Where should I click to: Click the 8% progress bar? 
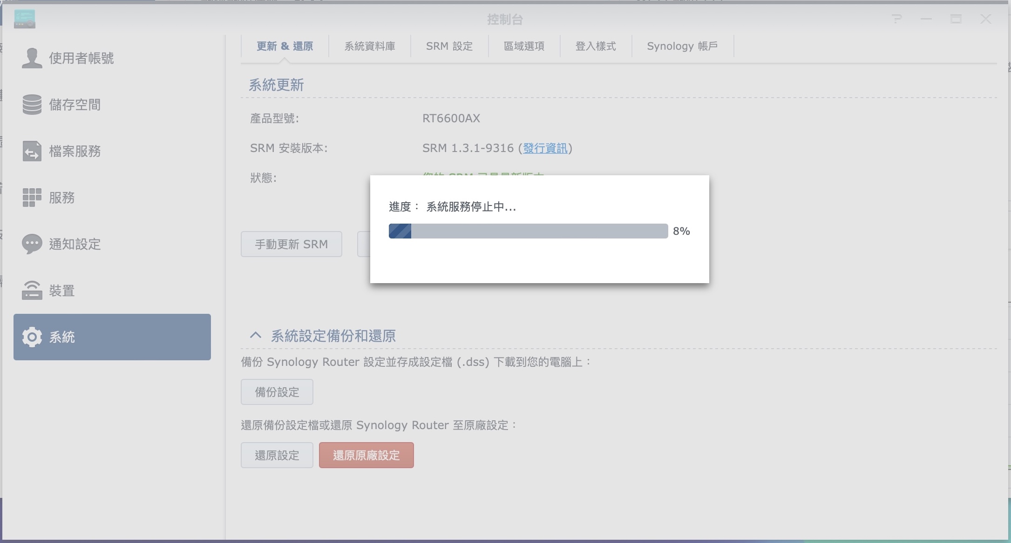pyautogui.click(x=528, y=231)
